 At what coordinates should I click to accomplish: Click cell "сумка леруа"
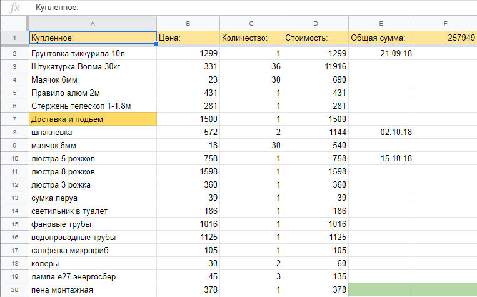point(93,198)
